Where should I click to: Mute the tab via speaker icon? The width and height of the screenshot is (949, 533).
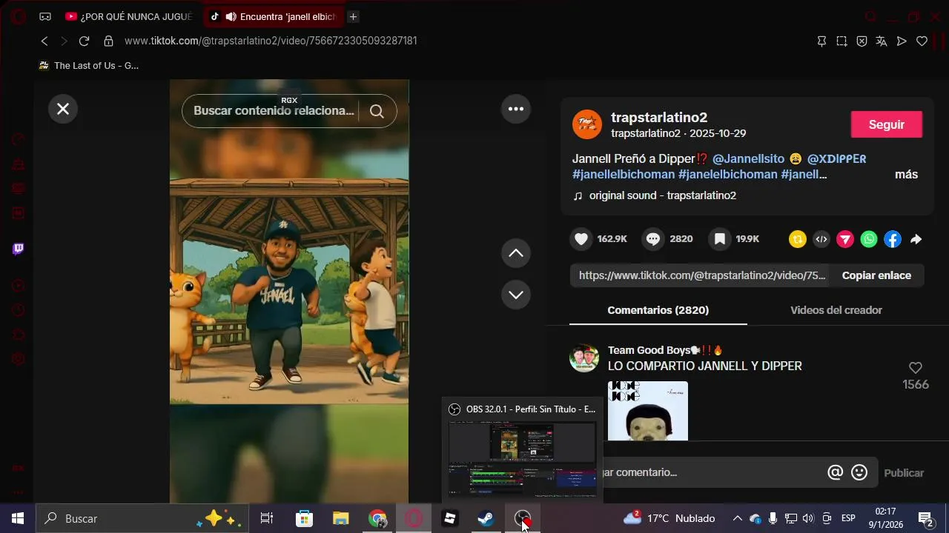tap(231, 16)
